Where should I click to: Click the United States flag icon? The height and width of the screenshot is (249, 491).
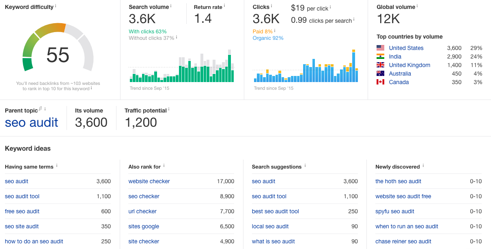[x=380, y=48]
